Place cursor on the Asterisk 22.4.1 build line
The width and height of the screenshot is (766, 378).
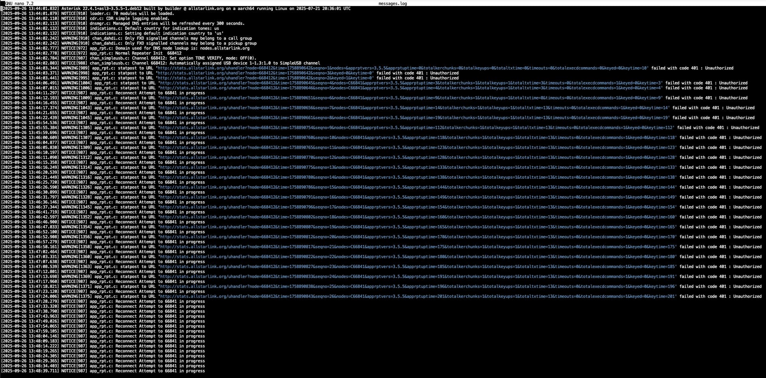pos(205,8)
